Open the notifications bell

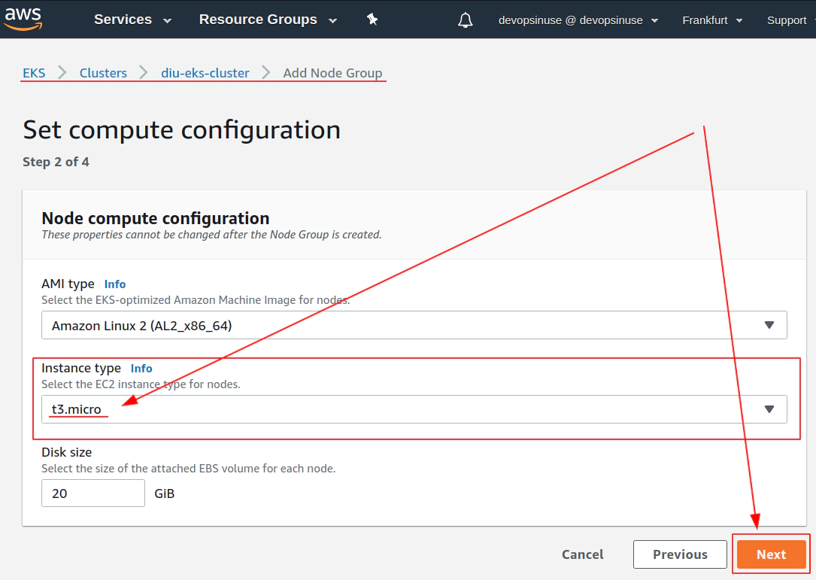[466, 20]
